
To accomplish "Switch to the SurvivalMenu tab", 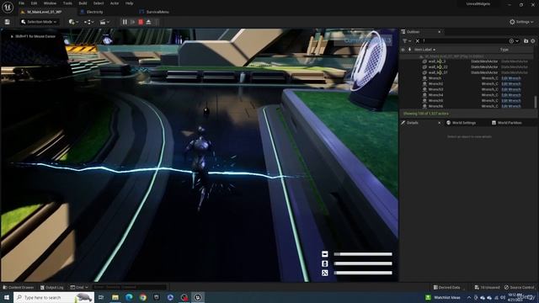I will click(x=157, y=12).
